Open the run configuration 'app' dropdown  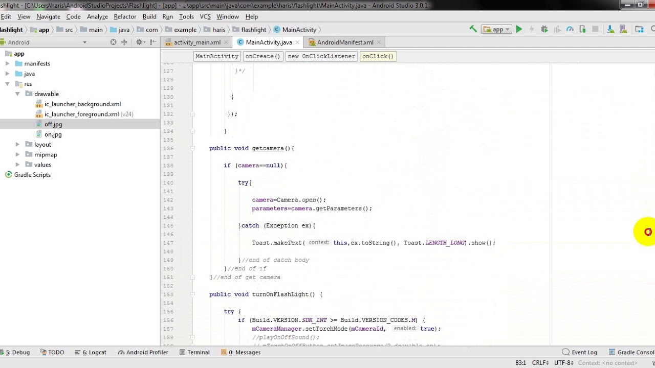(x=497, y=30)
